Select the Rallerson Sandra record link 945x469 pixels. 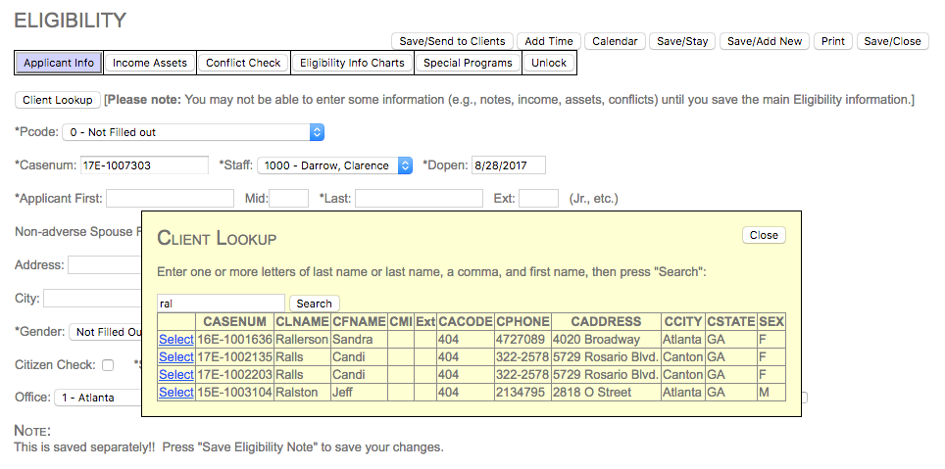175,340
